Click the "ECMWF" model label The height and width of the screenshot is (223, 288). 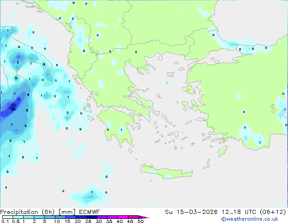[89, 212]
